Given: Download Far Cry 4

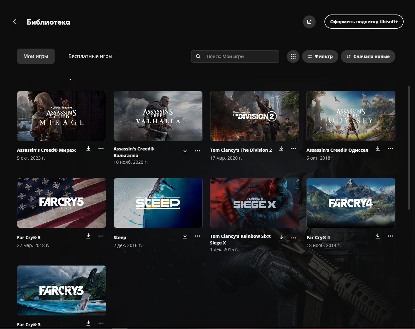Looking at the screenshot, I should [x=378, y=236].
